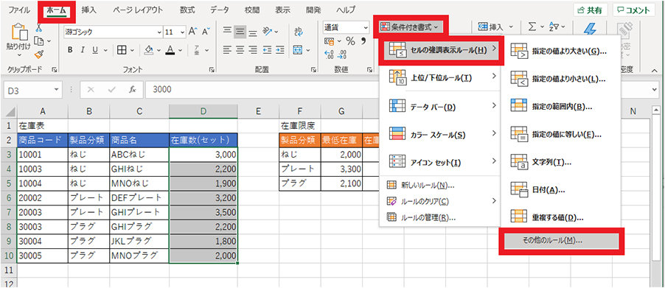Click the 共有 share button
Viewport: 665px width, 288px height.
pos(591,10)
